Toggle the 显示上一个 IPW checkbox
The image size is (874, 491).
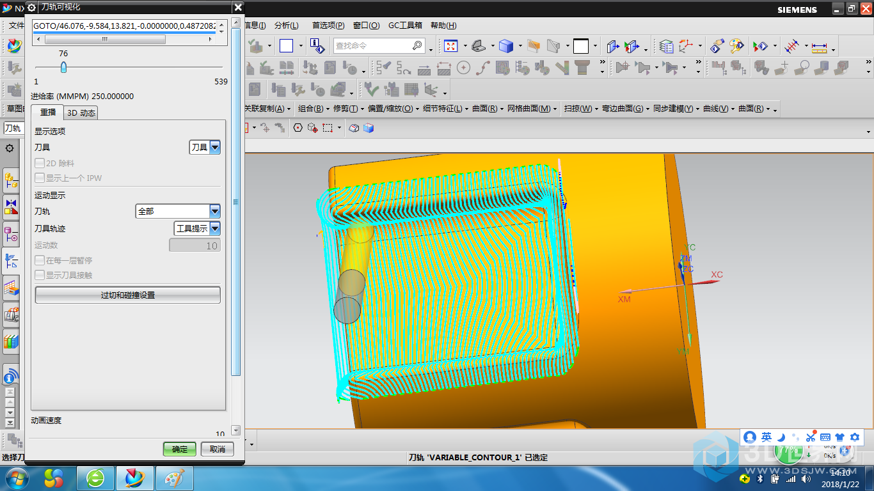(40, 178)
